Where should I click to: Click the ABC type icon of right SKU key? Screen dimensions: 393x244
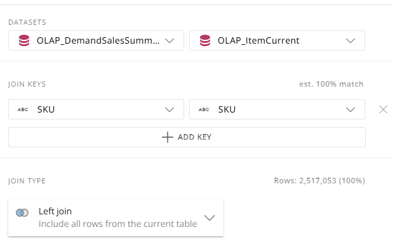click(204, 109)
